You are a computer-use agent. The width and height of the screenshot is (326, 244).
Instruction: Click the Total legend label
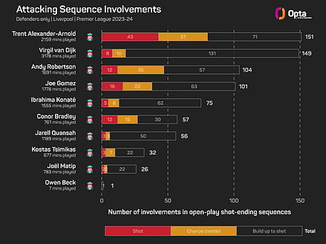(x=310, y=231)
